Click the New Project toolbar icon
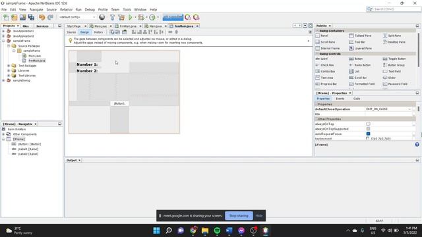The image size is (422, 237). [15, 18]
